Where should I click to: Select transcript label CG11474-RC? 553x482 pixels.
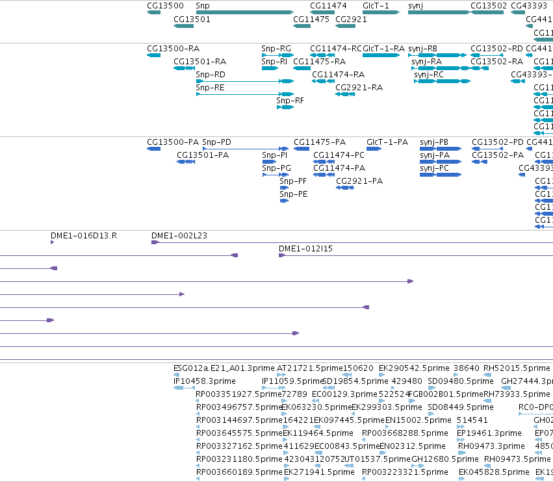click(x=336, y=48)
